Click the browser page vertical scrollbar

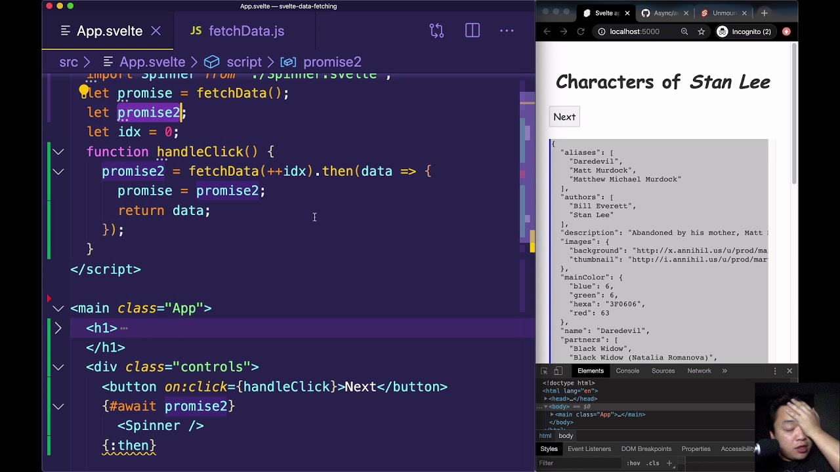coord(795,113)
